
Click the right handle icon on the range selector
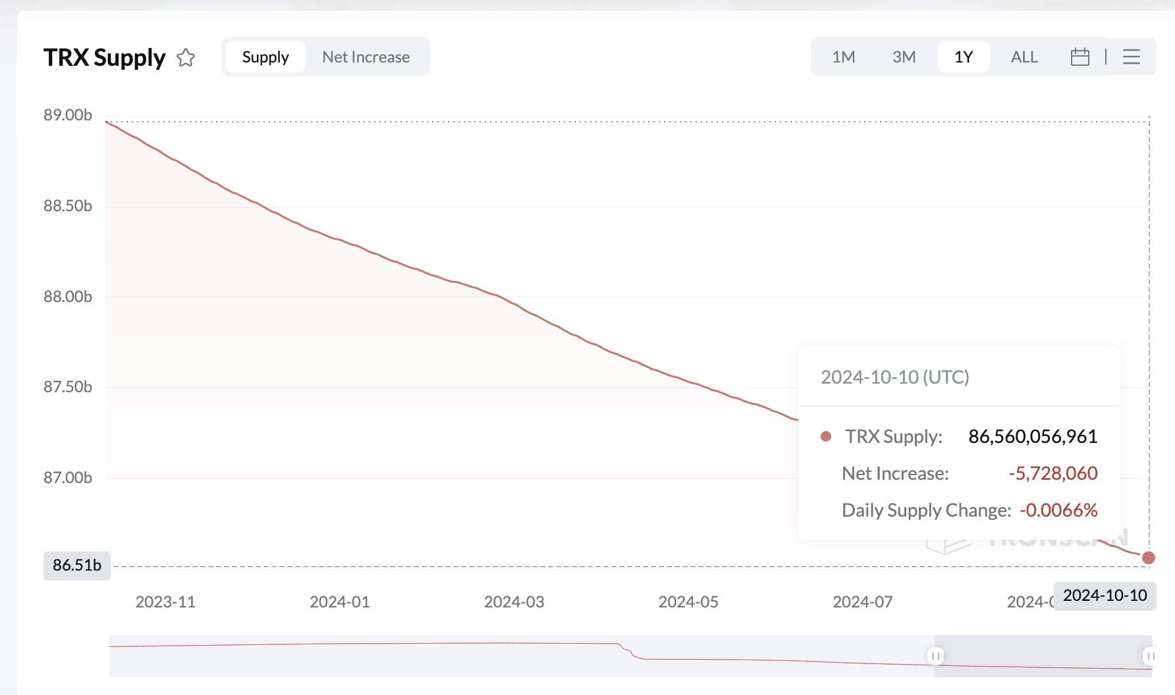1151,656
